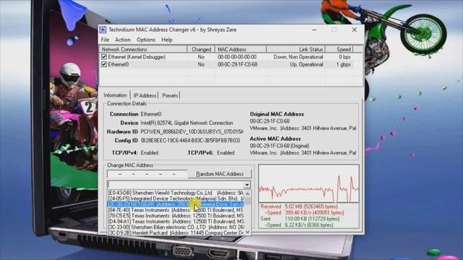Open the Action menu
Viewport: 463px width, 260px height.
tap(122, 40)
